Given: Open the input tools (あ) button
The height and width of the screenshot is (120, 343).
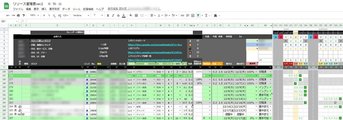Looking at the screenshot, I should (215, 15).
